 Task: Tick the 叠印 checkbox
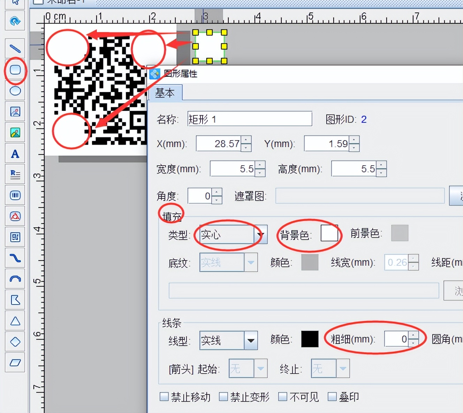[332, 397]
